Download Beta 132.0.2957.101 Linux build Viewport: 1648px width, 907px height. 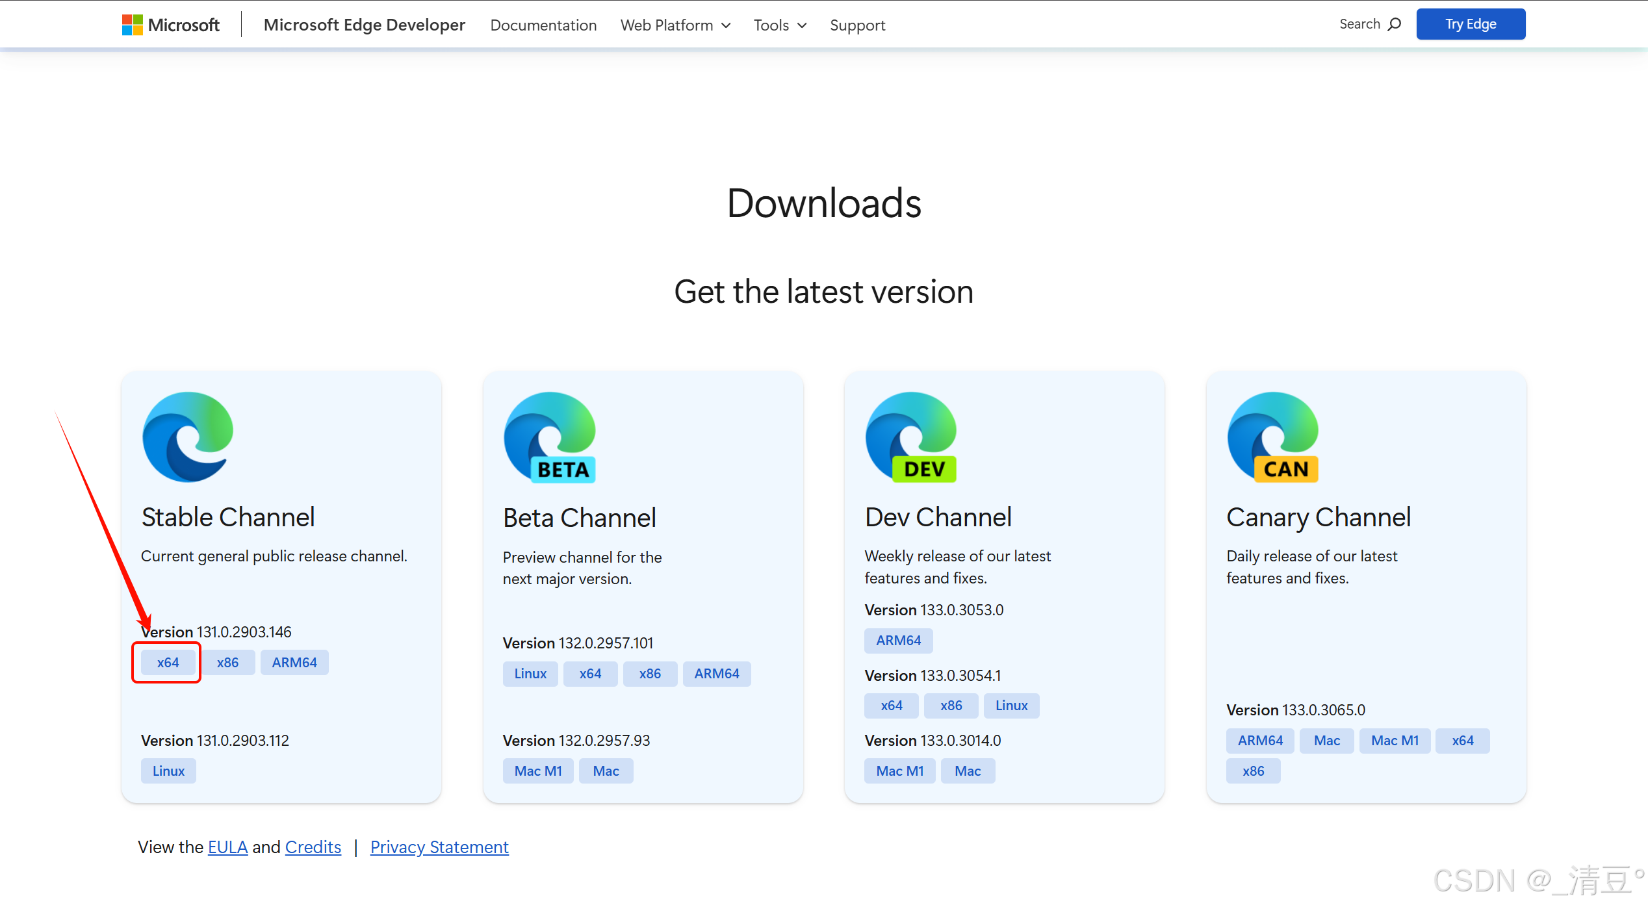(530, 674)
